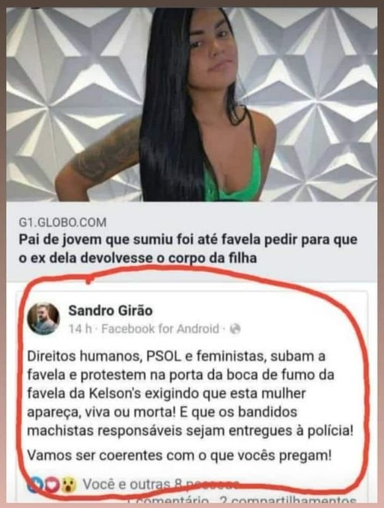The height and width of the screenshot is (508, 384).
Task: Open Sandro Girão's profile picture
Action: click(43, 318)
